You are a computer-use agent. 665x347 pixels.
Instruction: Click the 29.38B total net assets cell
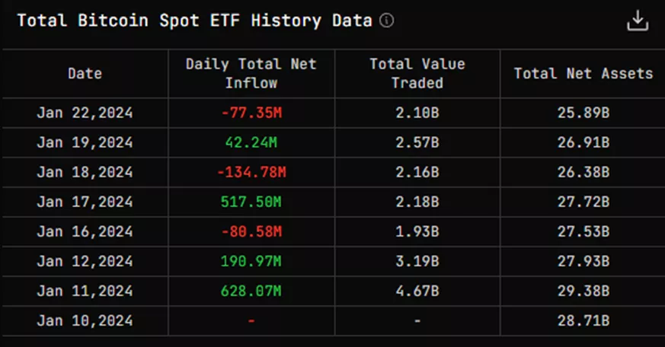(583, 291)
